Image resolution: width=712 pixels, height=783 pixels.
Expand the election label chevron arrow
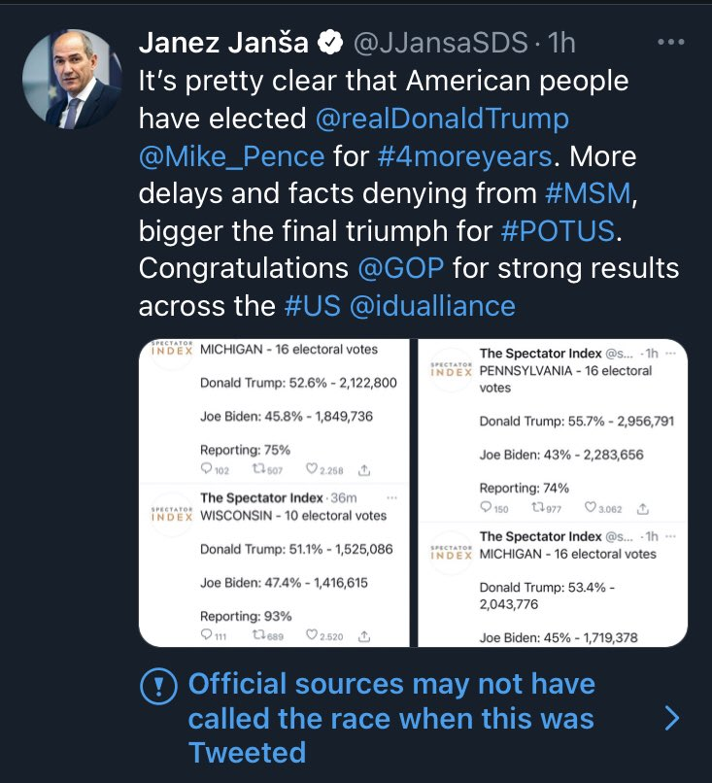pos(672,718)
